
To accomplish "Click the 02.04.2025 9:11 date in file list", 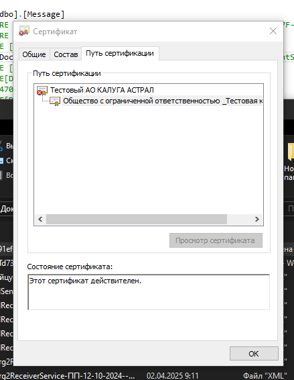I will (172, 376).
